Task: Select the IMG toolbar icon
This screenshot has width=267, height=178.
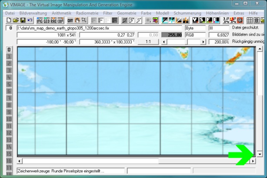Action: point(40,20)
